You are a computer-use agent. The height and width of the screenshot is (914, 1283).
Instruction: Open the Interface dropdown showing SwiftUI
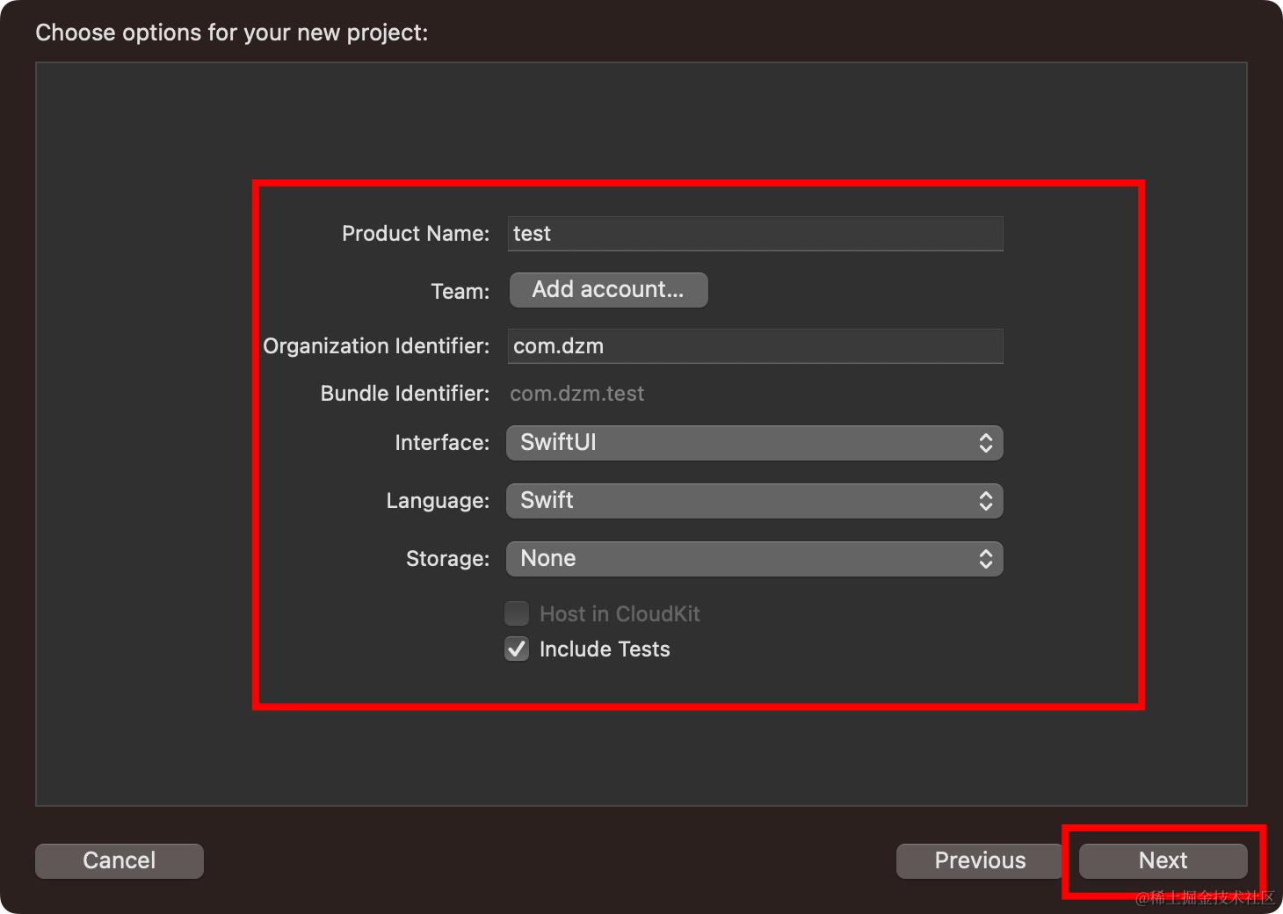(x=755, y=443)
